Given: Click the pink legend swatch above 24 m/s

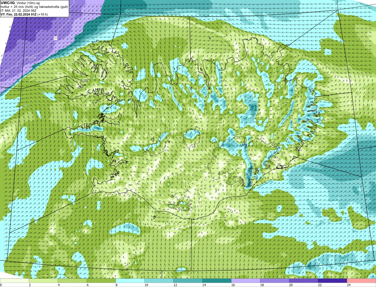Looking at the screenshot, I should tap(362, 281).
